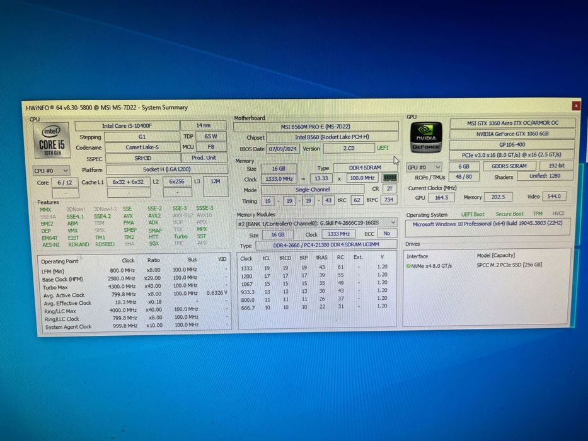Click the HVCI indicator
The image size is (588, 441).
point(558,213)
